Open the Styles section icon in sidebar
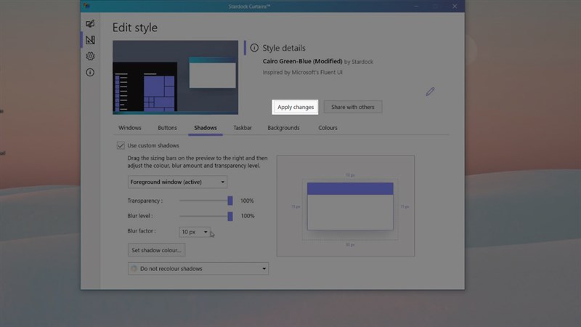This screenshot has height=327, width=581. (x=90, y=24)
